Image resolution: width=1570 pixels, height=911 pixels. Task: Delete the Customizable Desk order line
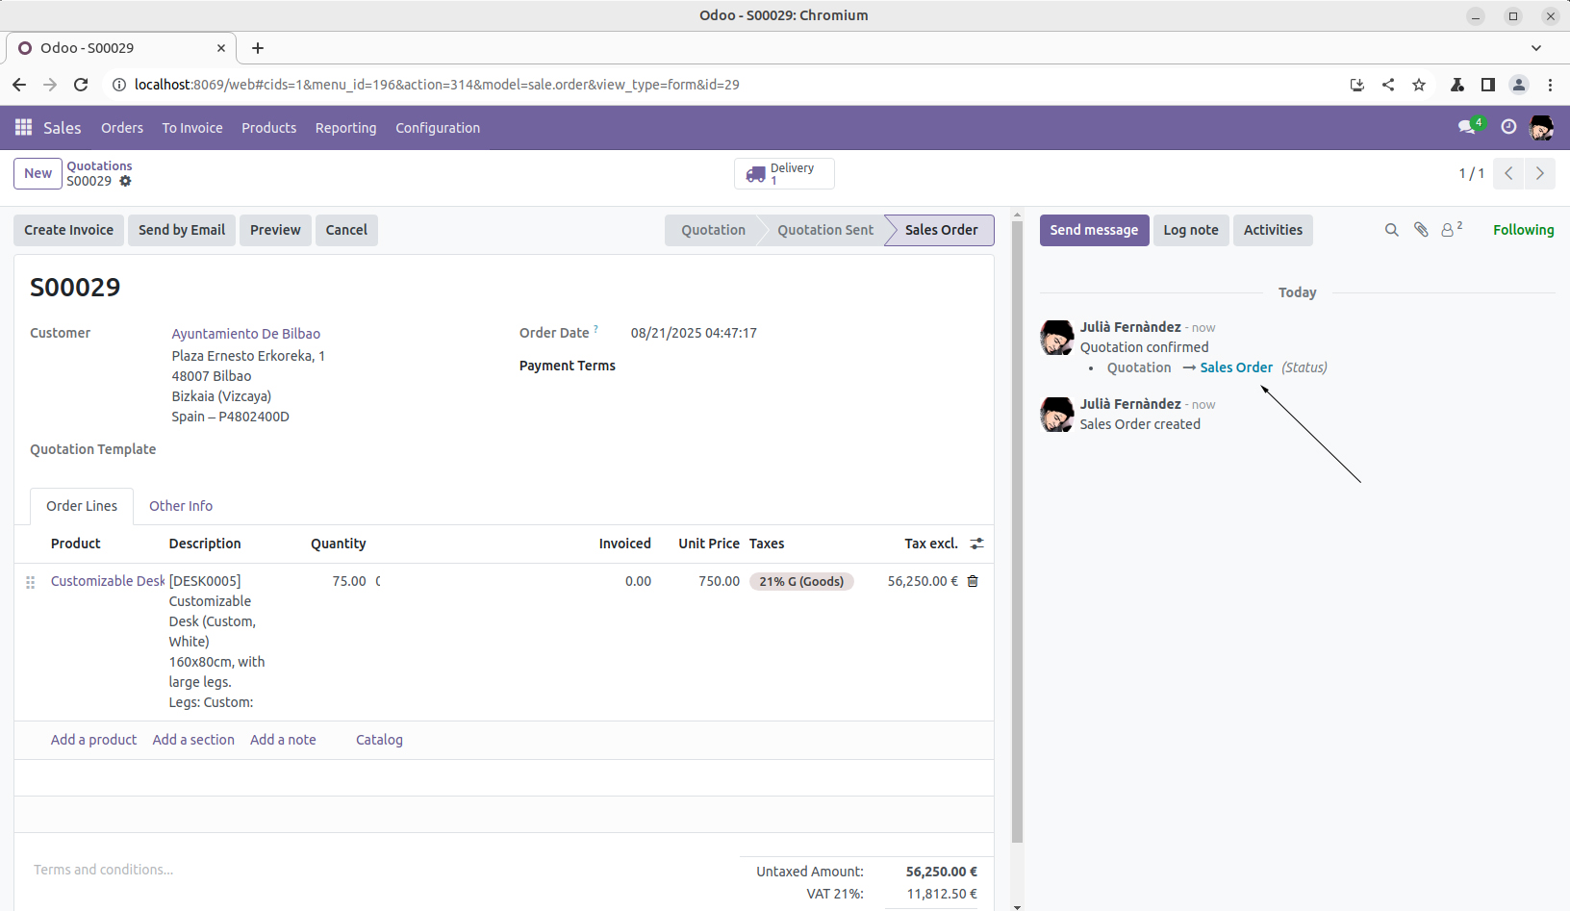tap(973, 581)
